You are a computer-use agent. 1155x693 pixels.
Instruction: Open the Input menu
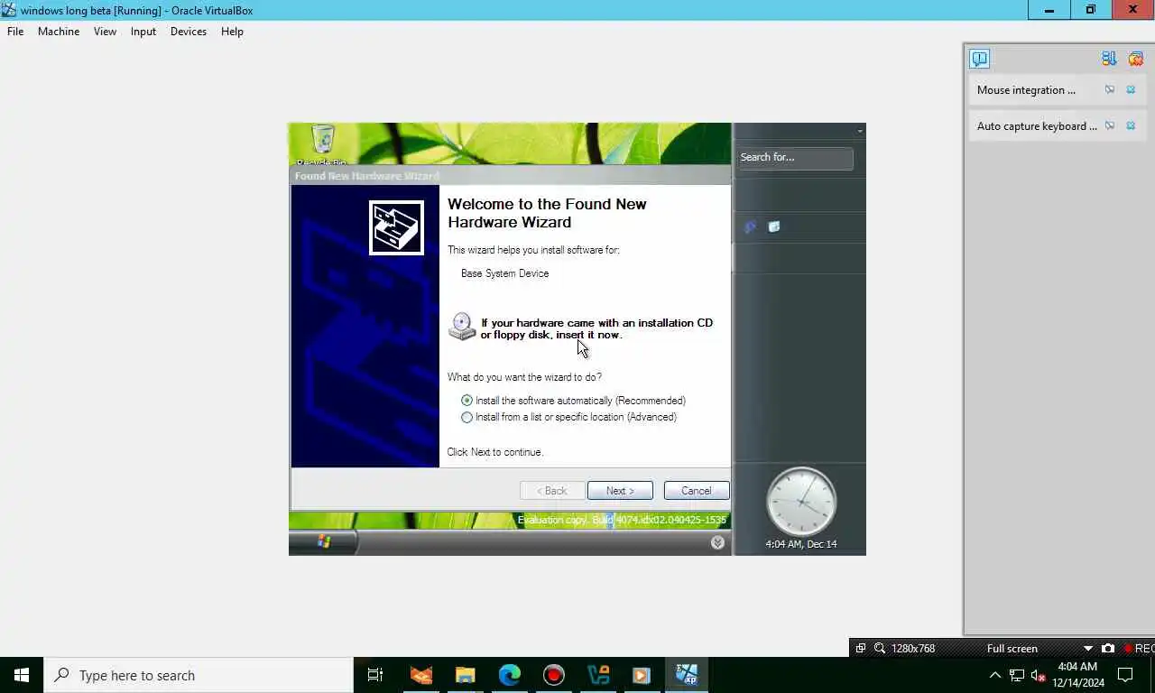(143, 32)
